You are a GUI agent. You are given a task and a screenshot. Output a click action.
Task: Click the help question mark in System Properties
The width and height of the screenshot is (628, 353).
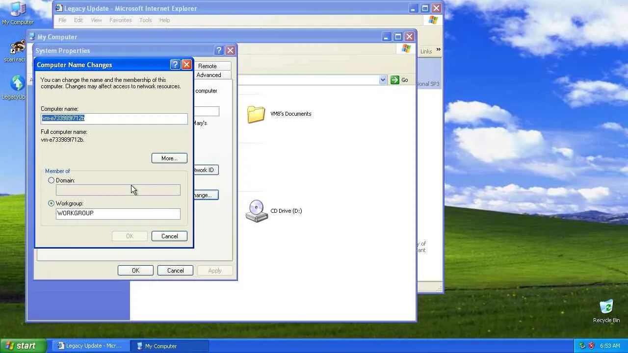(219, 50)
